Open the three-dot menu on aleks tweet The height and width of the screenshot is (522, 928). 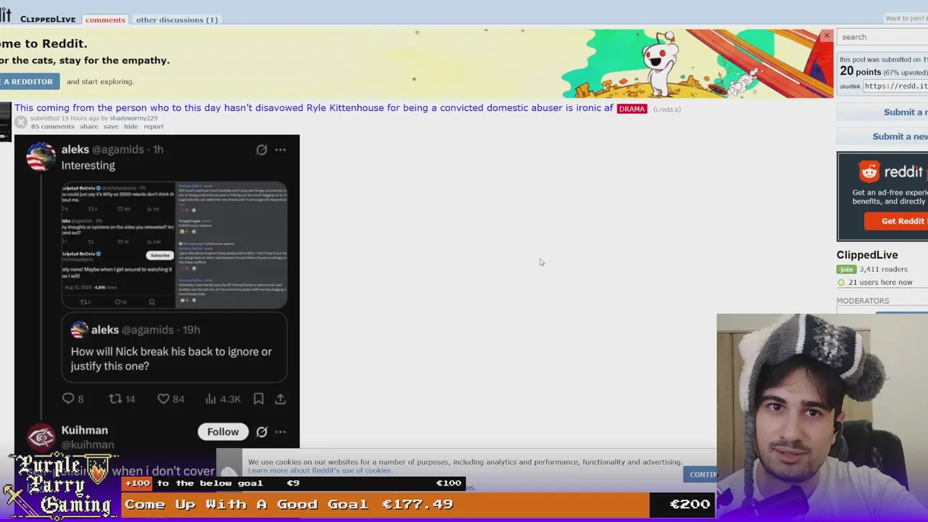pos(281,149)
